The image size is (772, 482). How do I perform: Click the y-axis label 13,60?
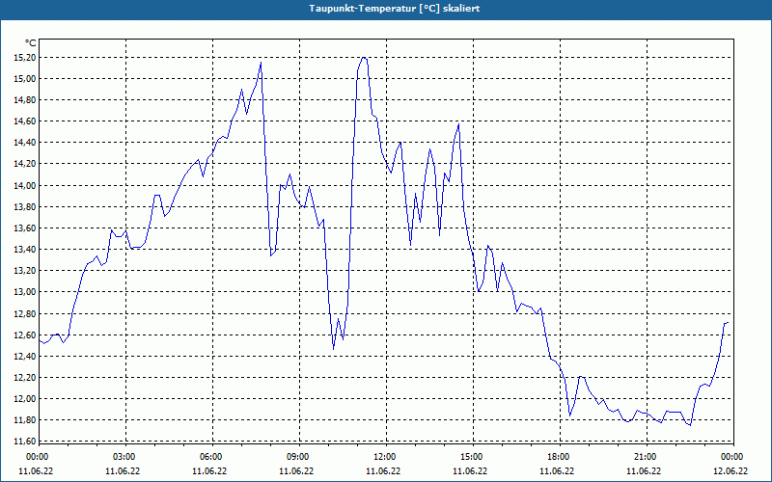tap(25, 228)
